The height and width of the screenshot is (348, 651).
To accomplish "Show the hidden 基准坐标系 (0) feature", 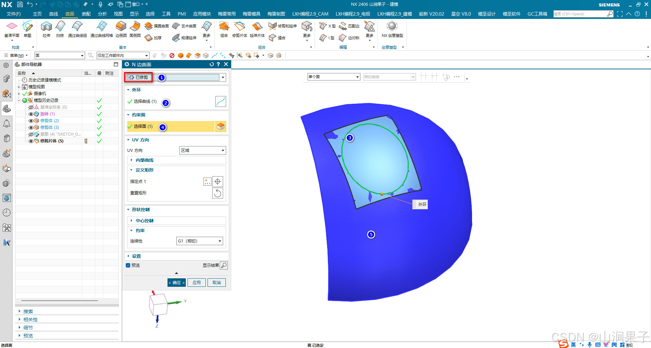I will (x=31, y=107).
